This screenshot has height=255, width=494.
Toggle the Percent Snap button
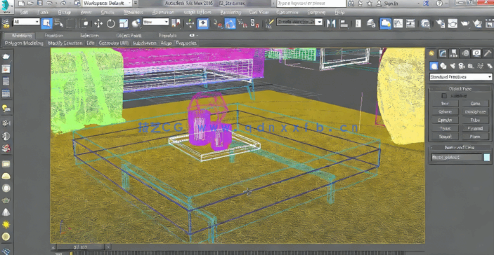242,24
